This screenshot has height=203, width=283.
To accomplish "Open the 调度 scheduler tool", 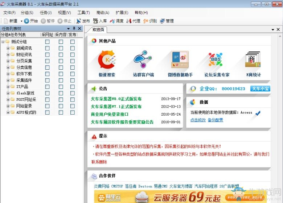I will pos(116,21).
